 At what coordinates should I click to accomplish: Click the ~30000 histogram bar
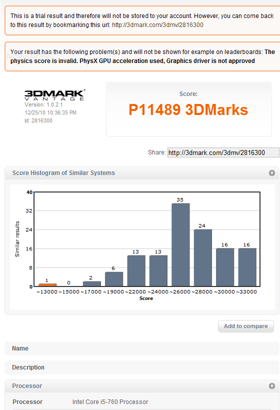click(x=225, y=267)
